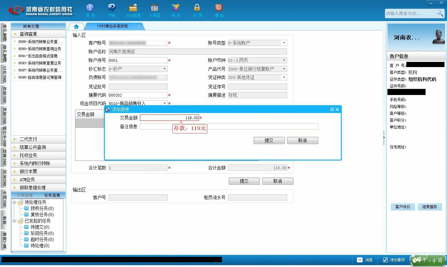The height and width of the screenshot is (267, 447).
Task: Click 提交 in the 添加信息 dialog
Action: point(269,141)
